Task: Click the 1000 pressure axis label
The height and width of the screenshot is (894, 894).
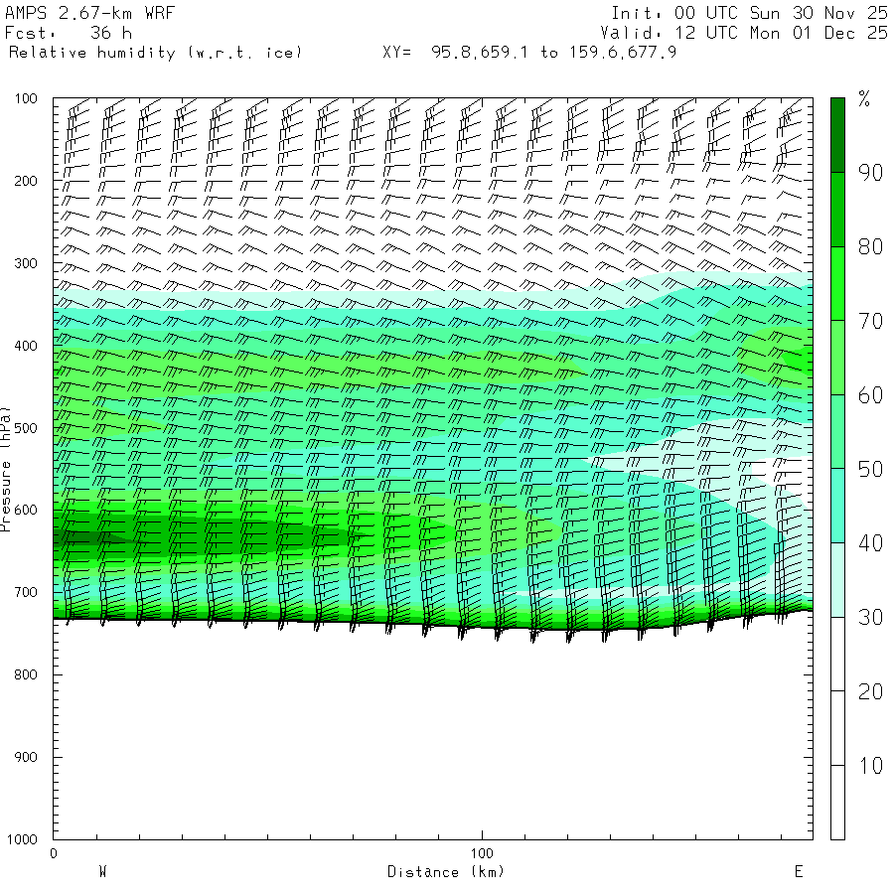Action: 22,839
